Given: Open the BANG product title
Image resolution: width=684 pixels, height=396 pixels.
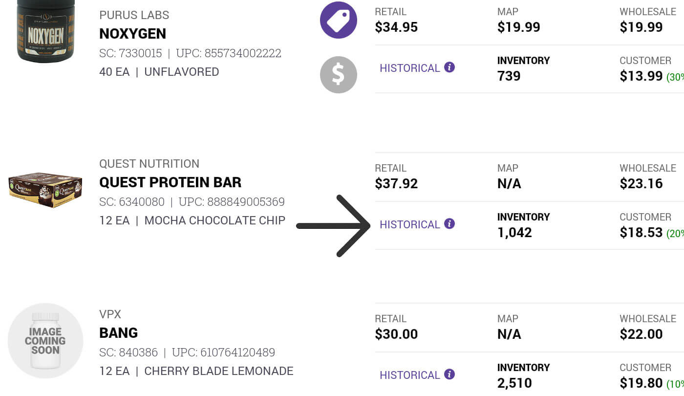Looking at the screenshot, I should coord(118,333).
